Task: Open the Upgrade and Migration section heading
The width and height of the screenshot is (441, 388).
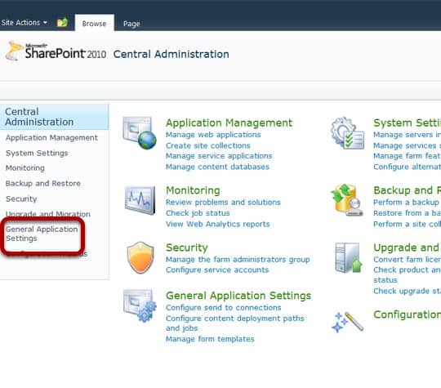Action: (x=407, y=248)
